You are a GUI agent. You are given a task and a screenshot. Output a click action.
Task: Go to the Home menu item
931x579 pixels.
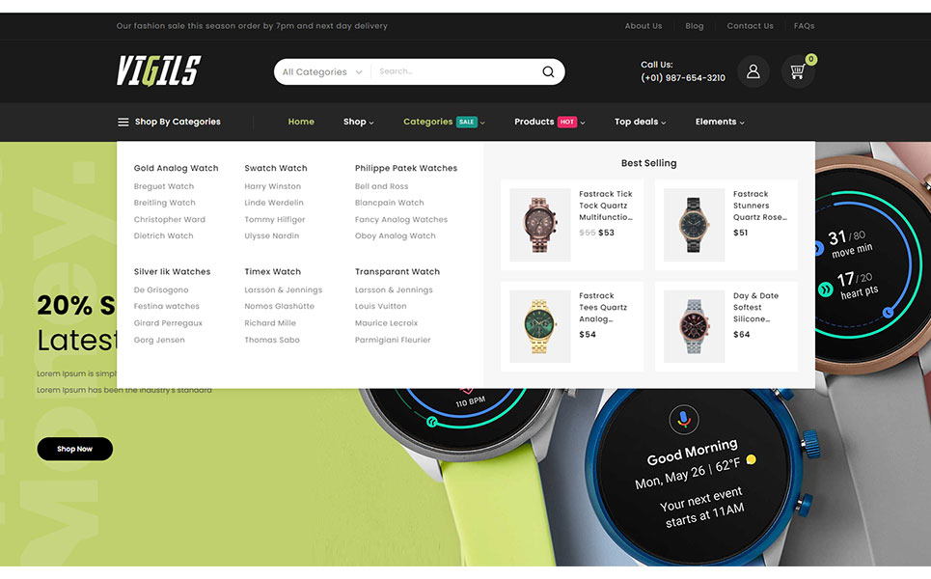301,123
